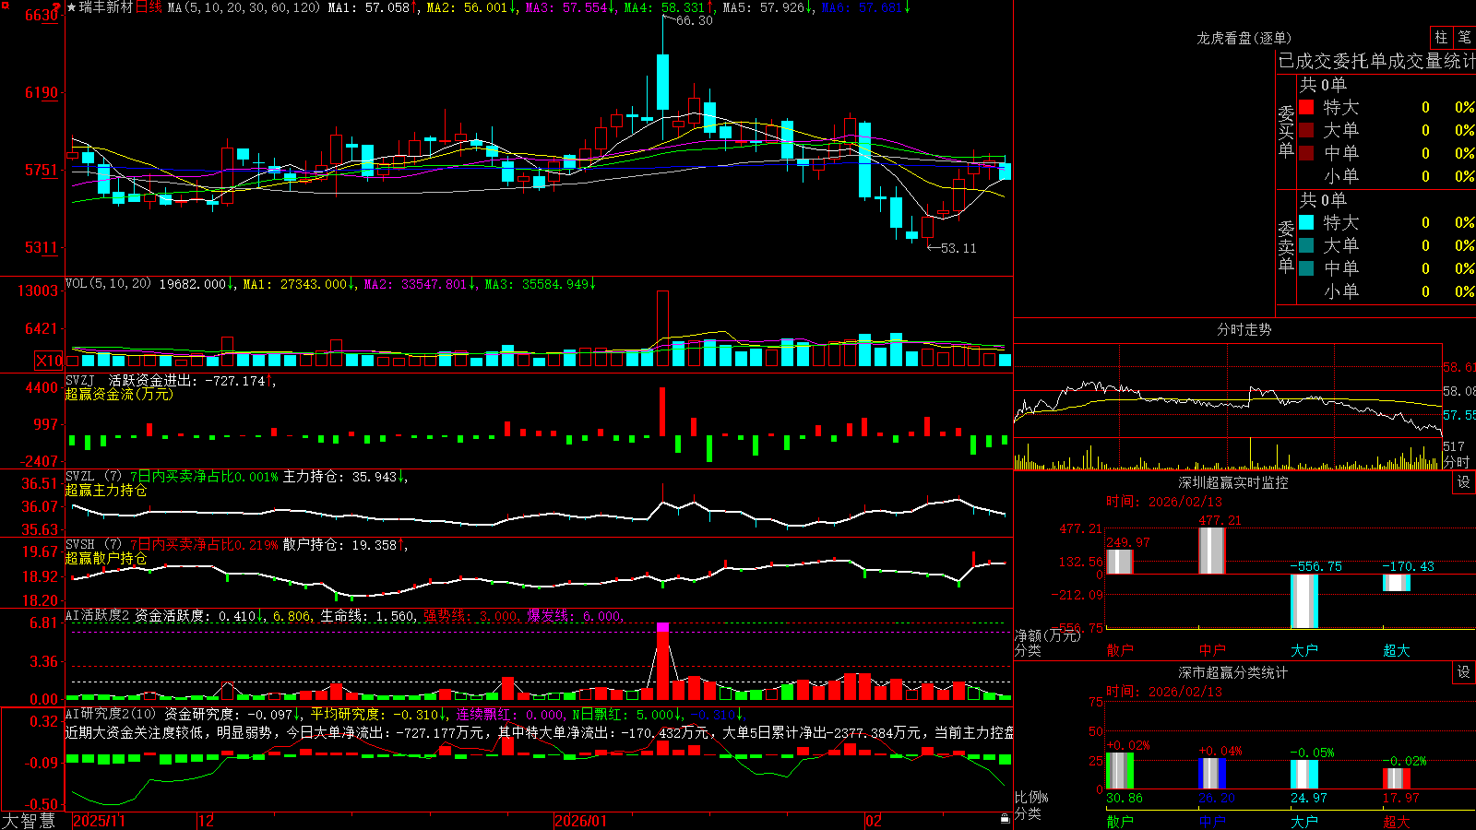Screen dimensions: 1476x830
Task: Click dark red 中单 swatch under 委买单
Action: 1306,153
